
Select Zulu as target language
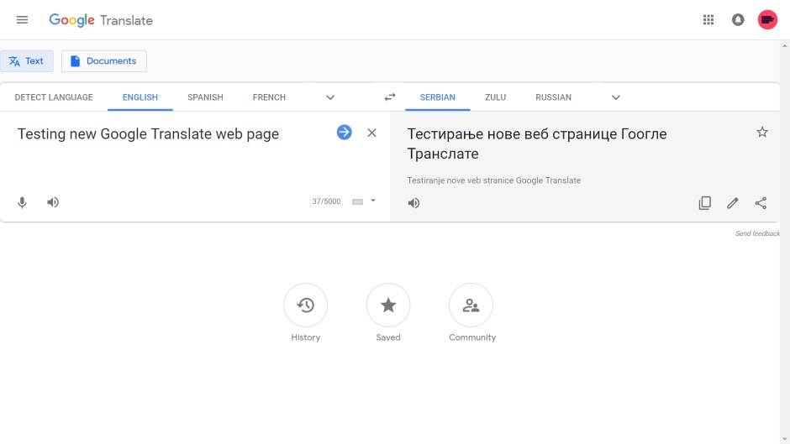(x=495, y=97)
